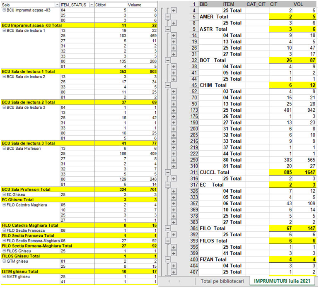The height and width of the screenshot is (288, 319).
Task: Collapse outline group at EC Total row
Action: tap(168, 185)
